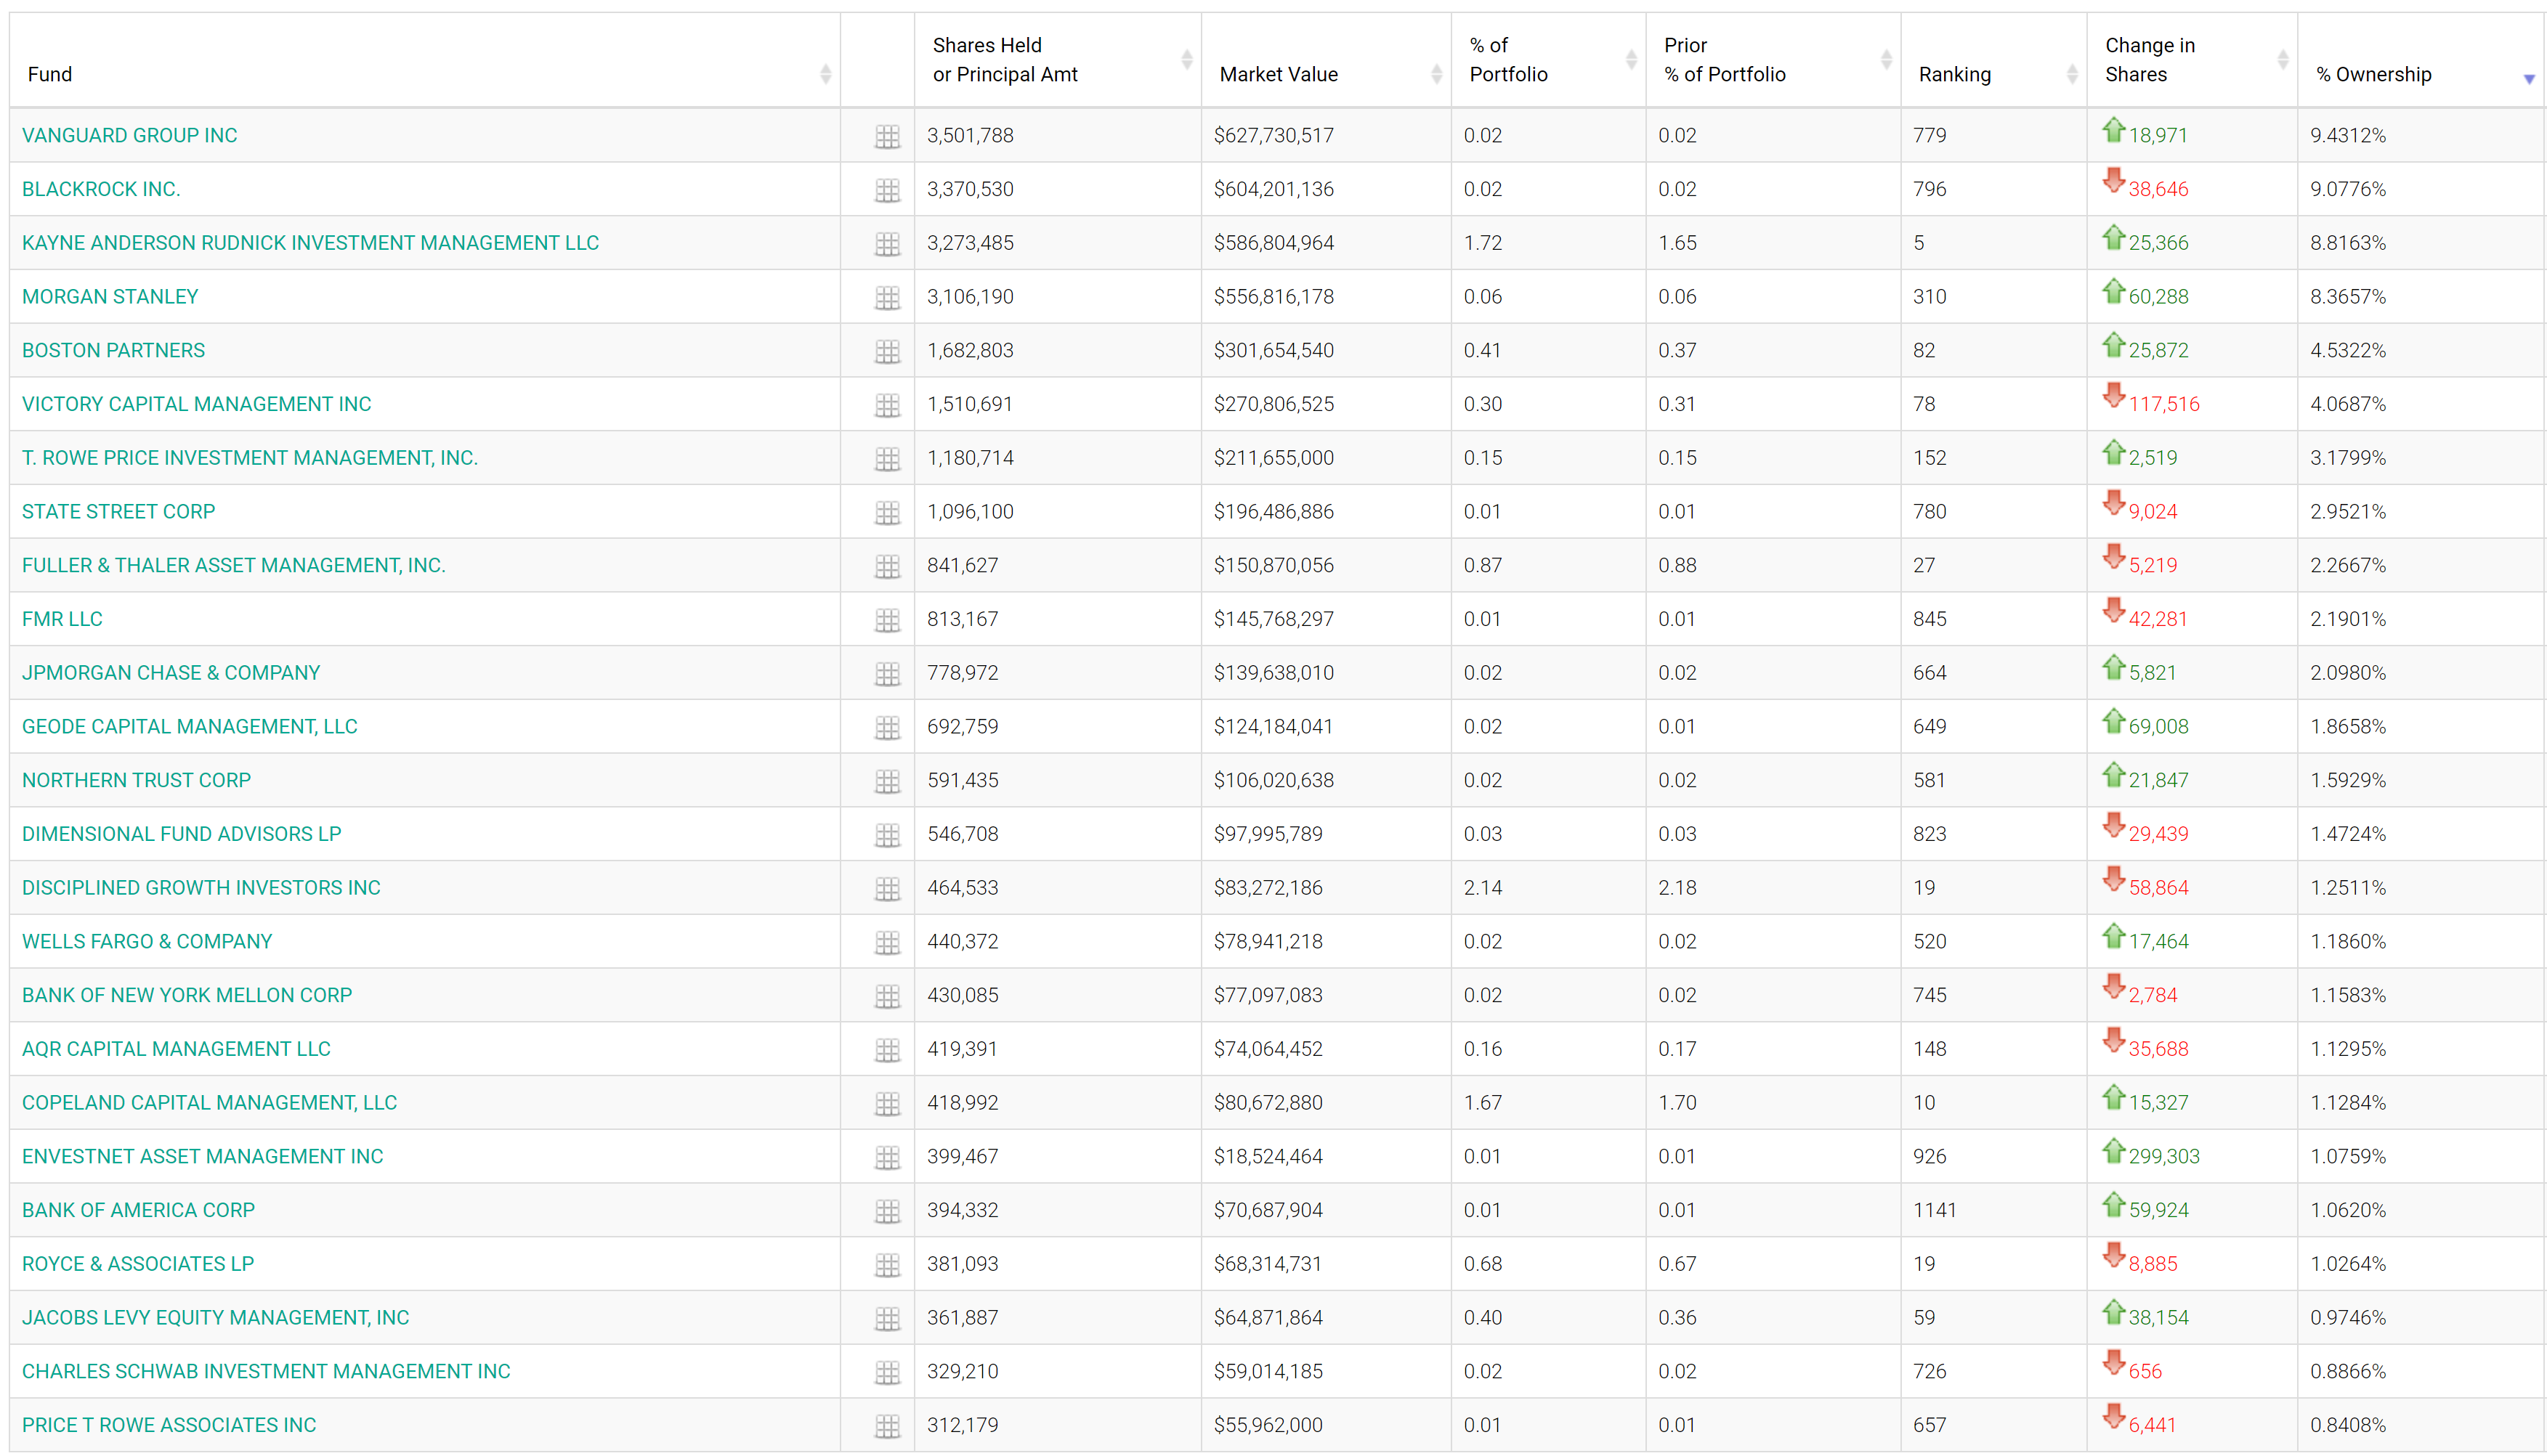This screenshot has width=2547, height=1456.
Task: Click the table icon beside Morgan Stanley
Action: coord(887,297)
